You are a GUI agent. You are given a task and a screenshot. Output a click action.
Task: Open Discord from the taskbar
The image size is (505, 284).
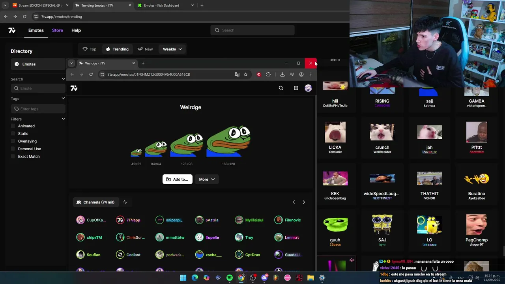coord(264,278)
